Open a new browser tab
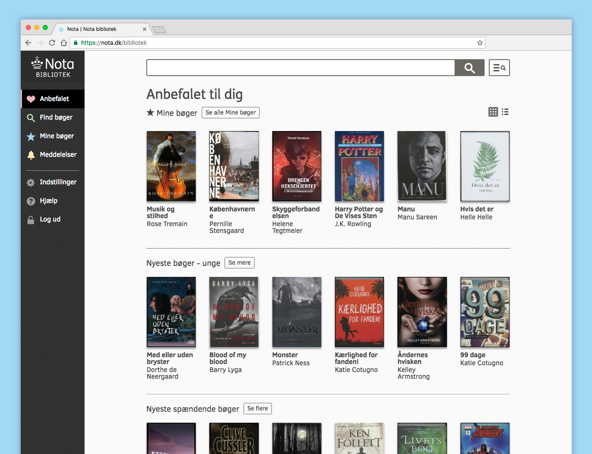Screen dimensions: 592x454 coord(159,29)
